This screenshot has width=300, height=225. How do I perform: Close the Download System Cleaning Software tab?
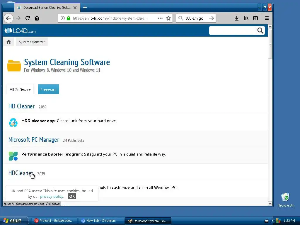pos(75,8)
